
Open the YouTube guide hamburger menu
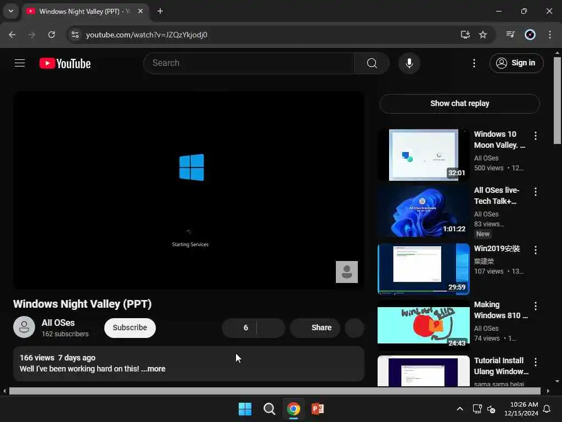click(20, 63)
